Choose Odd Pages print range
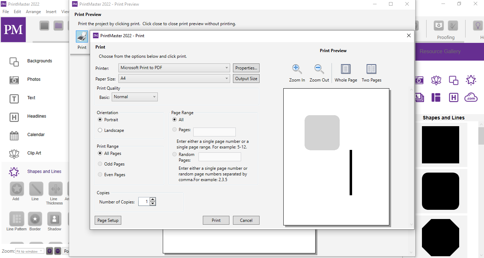 click(100, 164)
